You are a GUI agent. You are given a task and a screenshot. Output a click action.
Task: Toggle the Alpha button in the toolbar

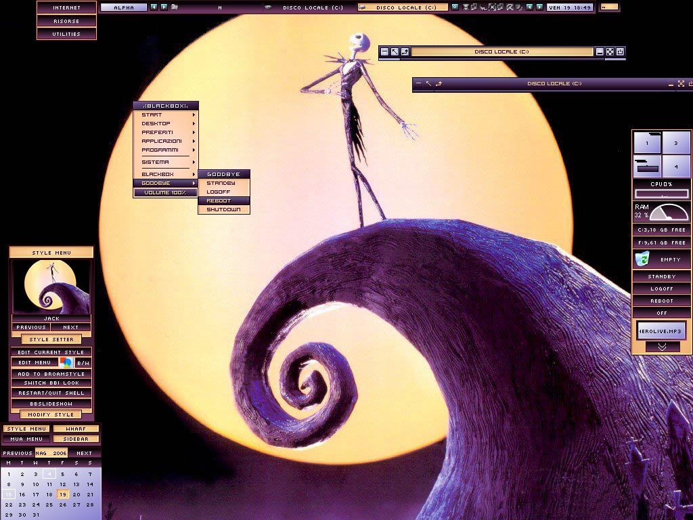(124, 7)
